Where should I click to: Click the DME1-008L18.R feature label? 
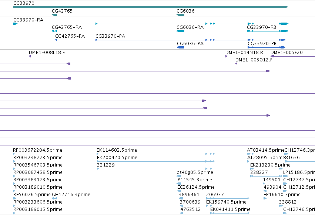click(x=47, y=53)
